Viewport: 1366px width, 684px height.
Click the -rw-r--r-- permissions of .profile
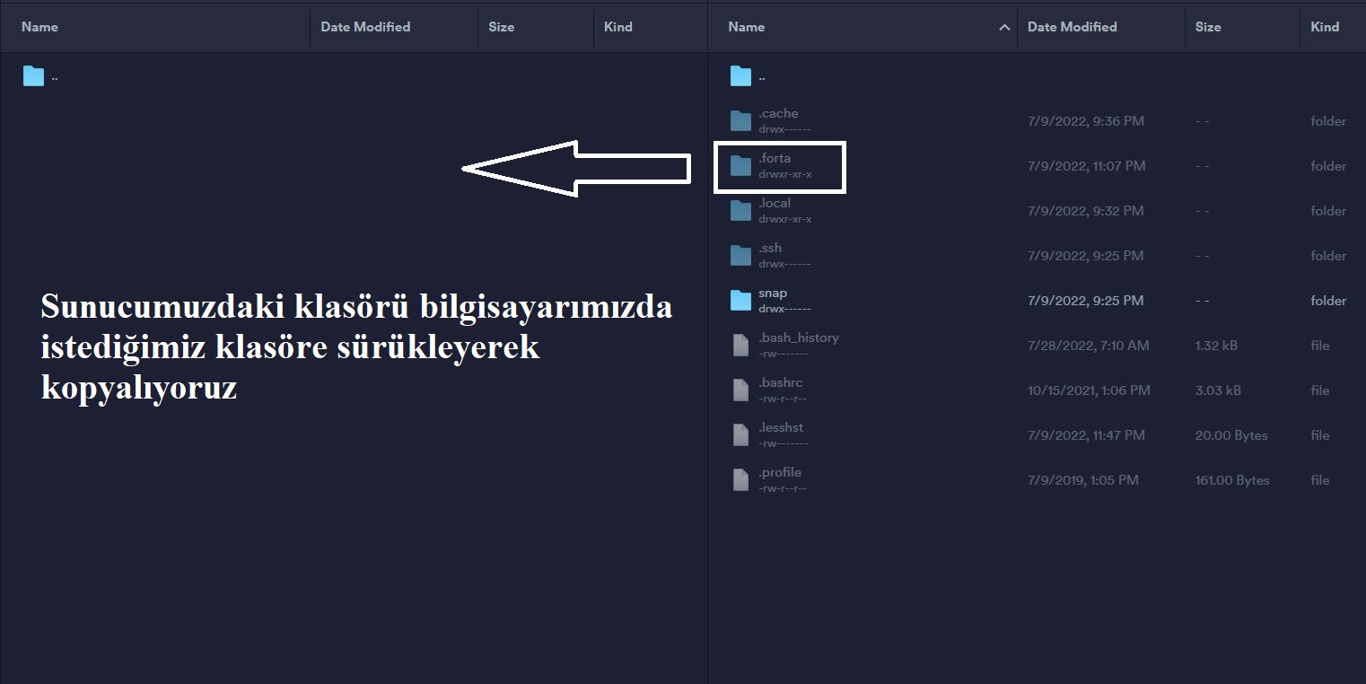tap(783, 488)
